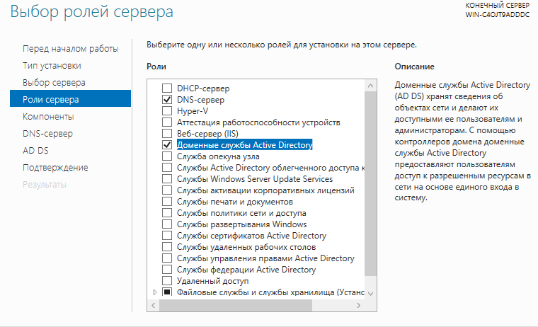
Task: Tick the Веб-сервер (IIS) checkbox
Action: 167,134
